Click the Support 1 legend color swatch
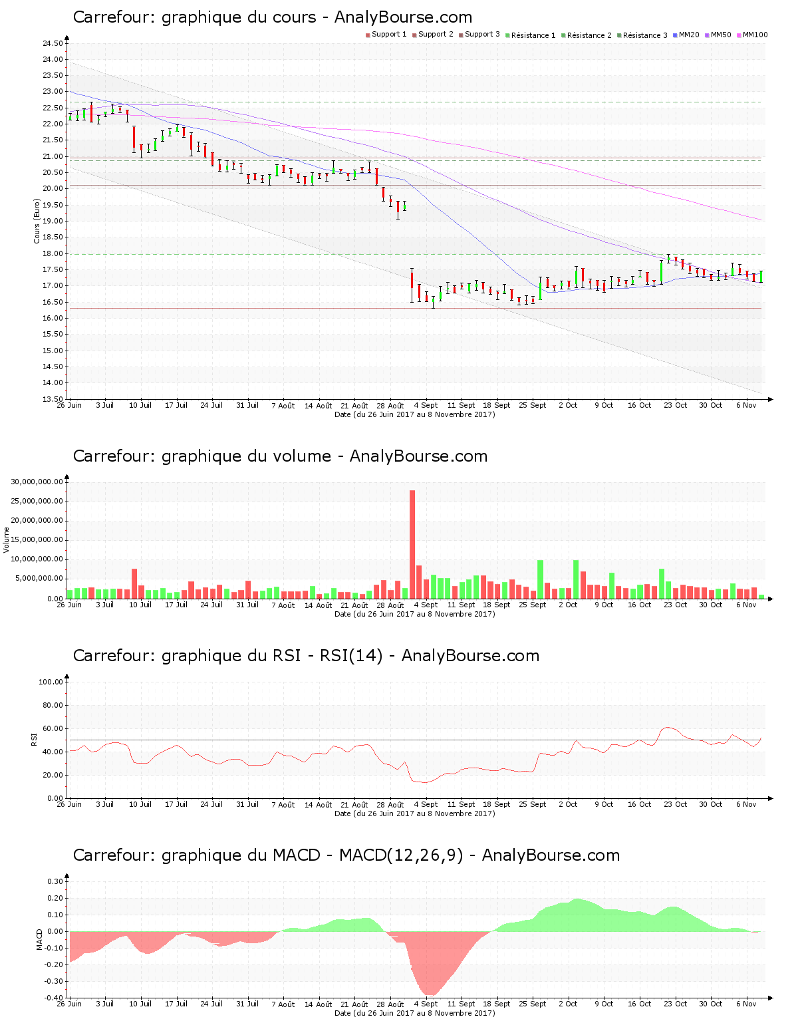The image size is (798, 1031). [x=368, y=35]
